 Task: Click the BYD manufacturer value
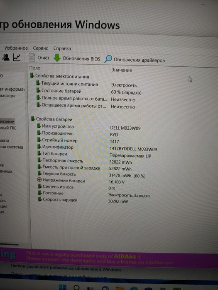click(114, 135)
